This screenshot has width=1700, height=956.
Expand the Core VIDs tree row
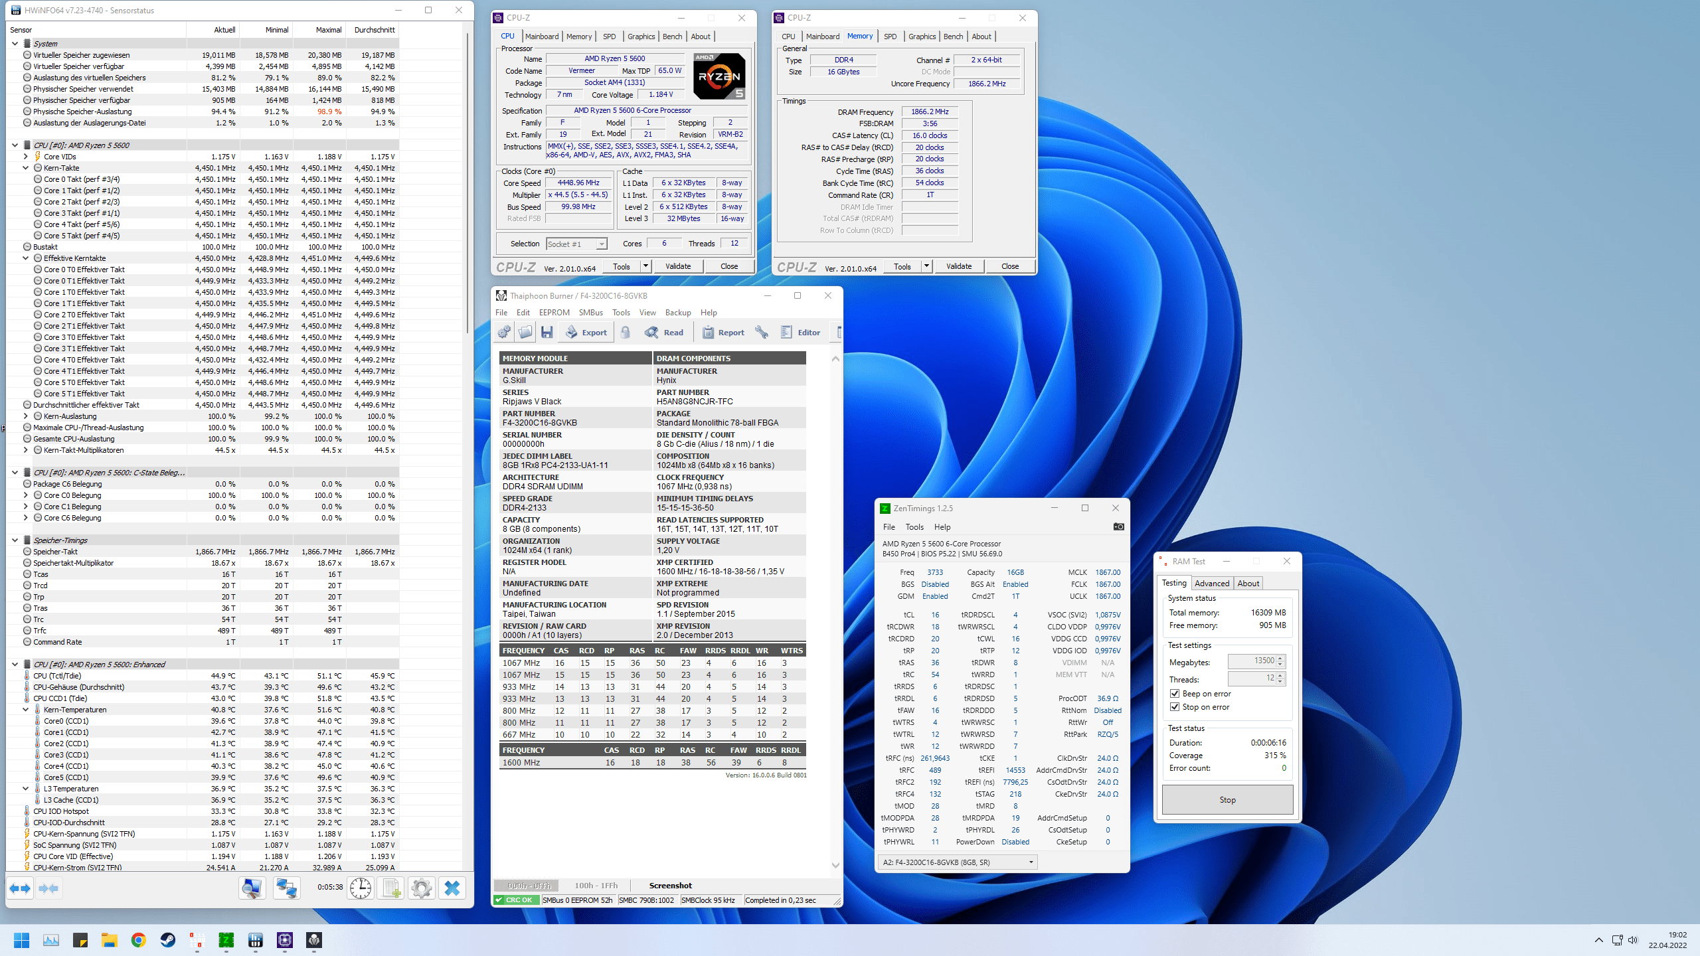pyautogui.click(x=25, y=157)
